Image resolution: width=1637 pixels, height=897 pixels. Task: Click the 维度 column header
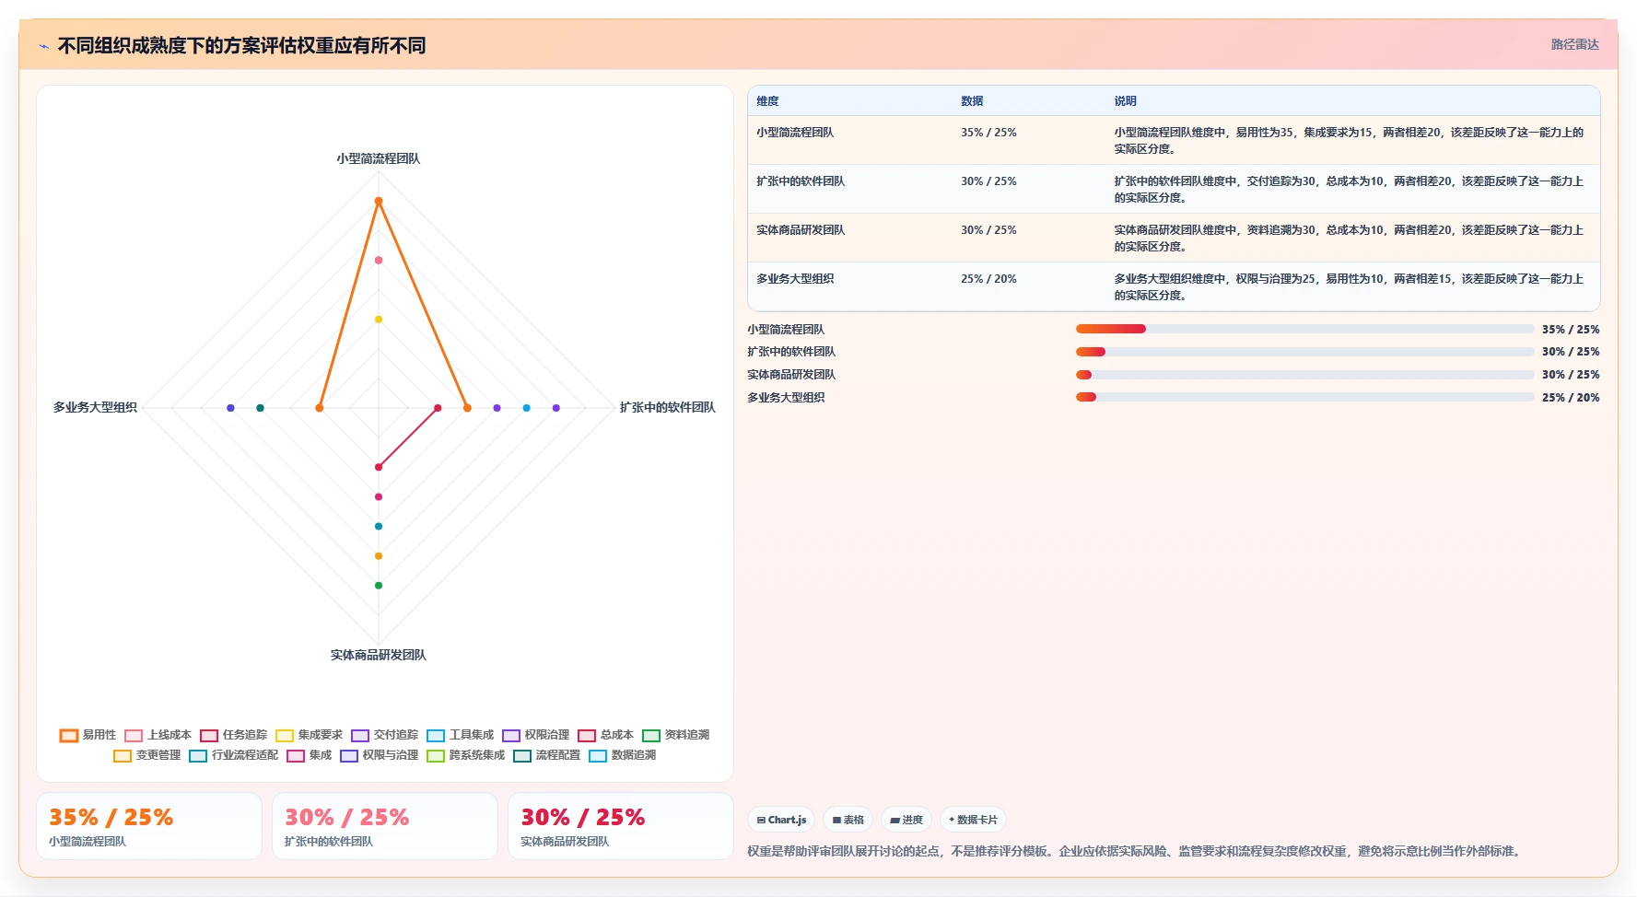point(767,101)
